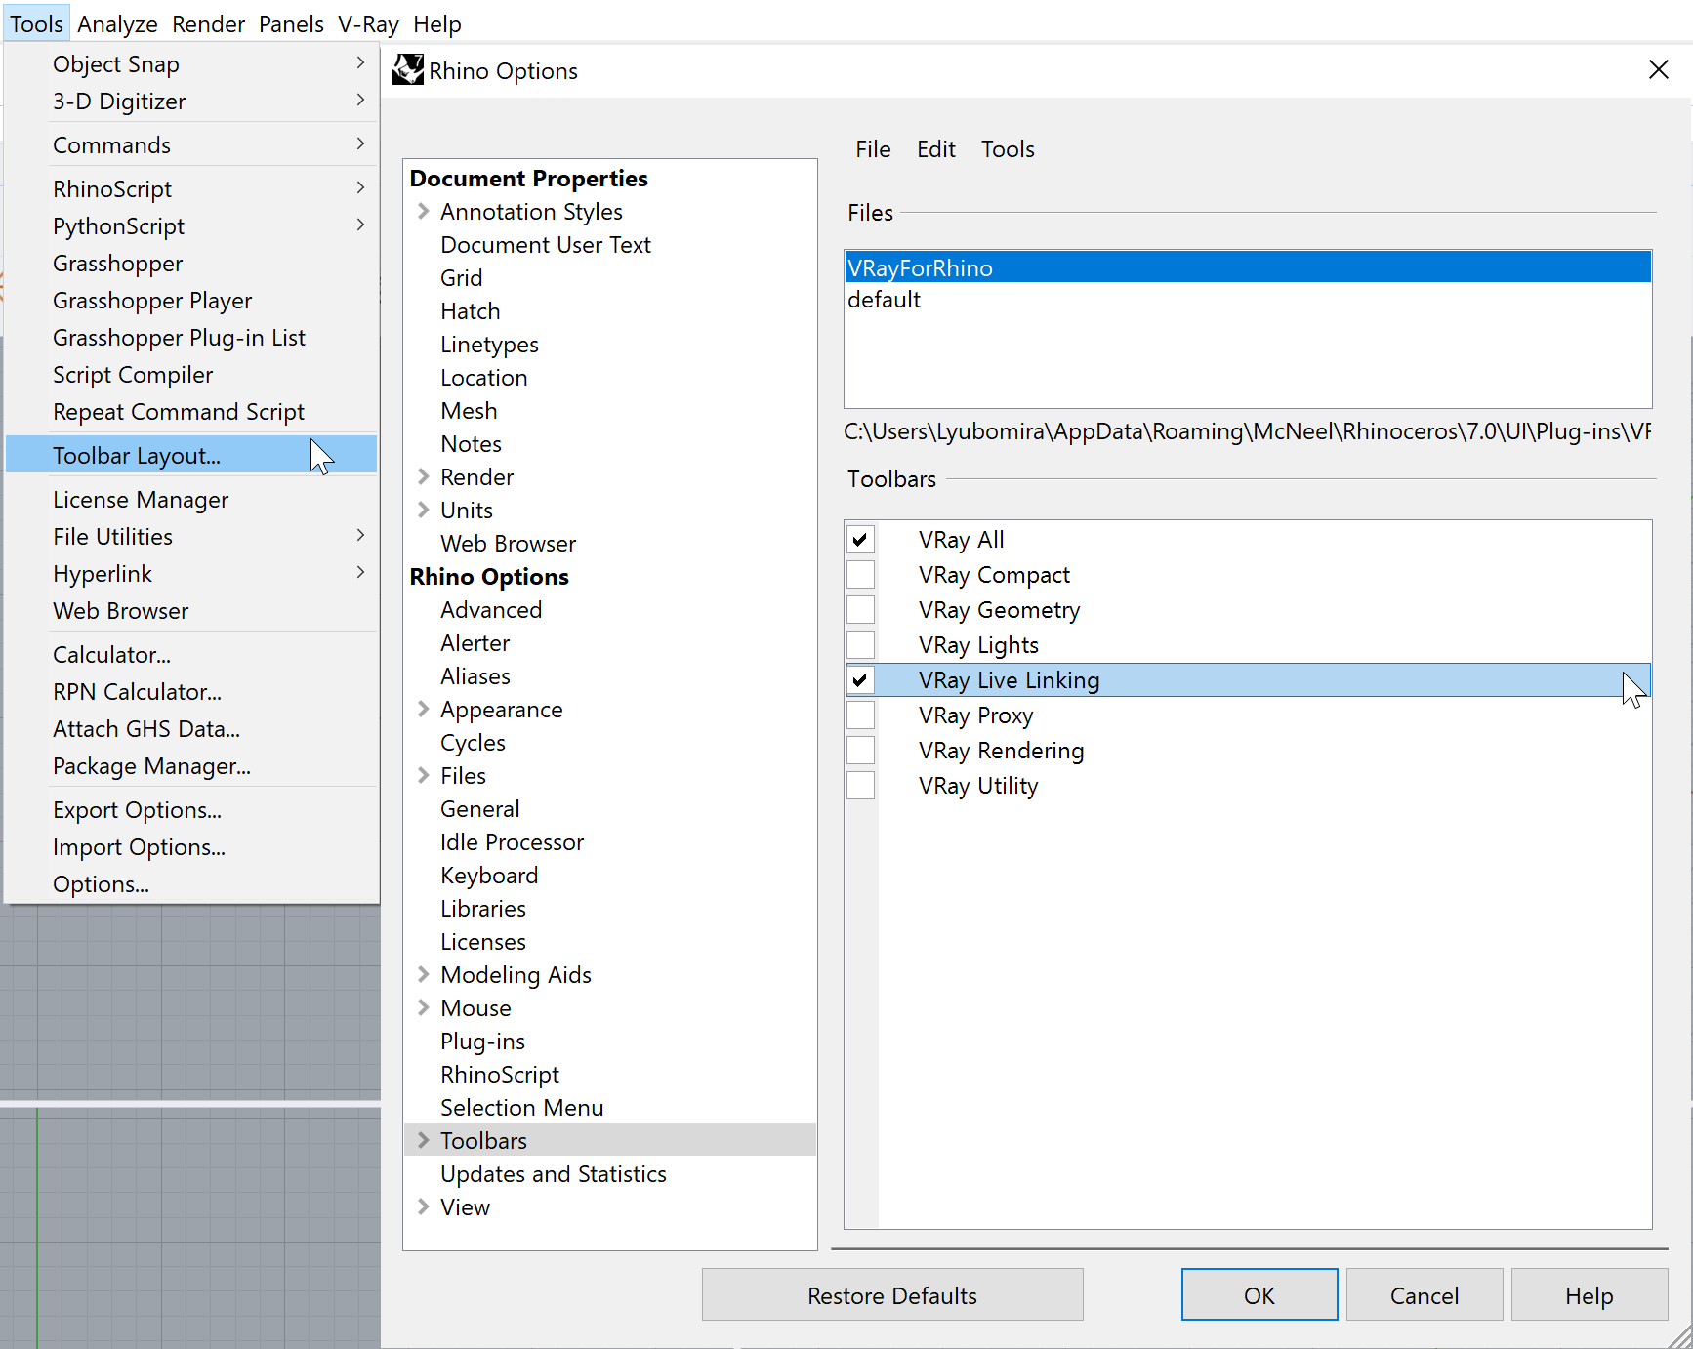Image resolution: width=1693 pixels, height=1349 pixels.
Task: Choose Toolbar Layout... from Tools menu
Action: point(191,456)
